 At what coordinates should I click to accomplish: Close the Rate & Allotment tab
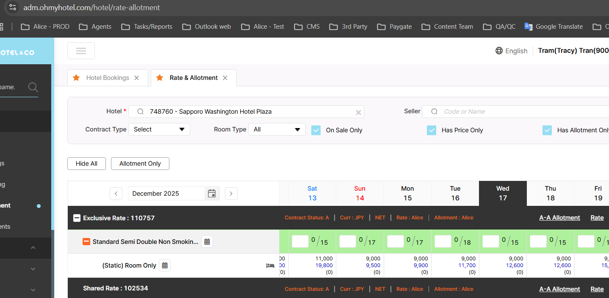pyautogui.click(x=225, y=78)
